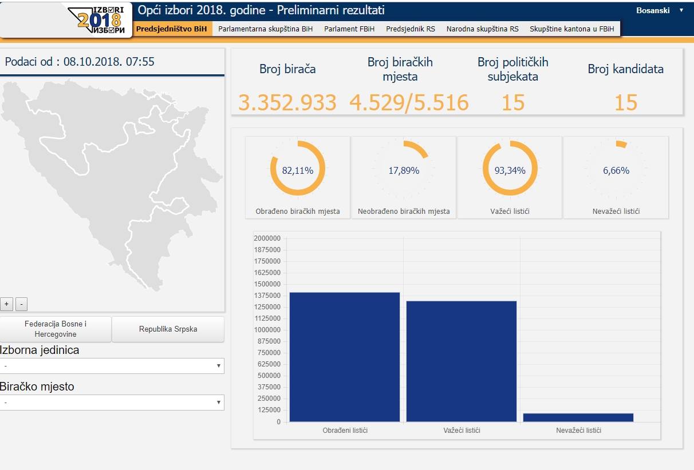The width and height of the screenshot is (694, 470).
Task: Expand the Biračko mjesto dropdown
Action: pyautogui.click(x=112, y=403)
